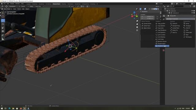
Task: Select the Maintain Volume constraint
Action: (x=161, y=42)
